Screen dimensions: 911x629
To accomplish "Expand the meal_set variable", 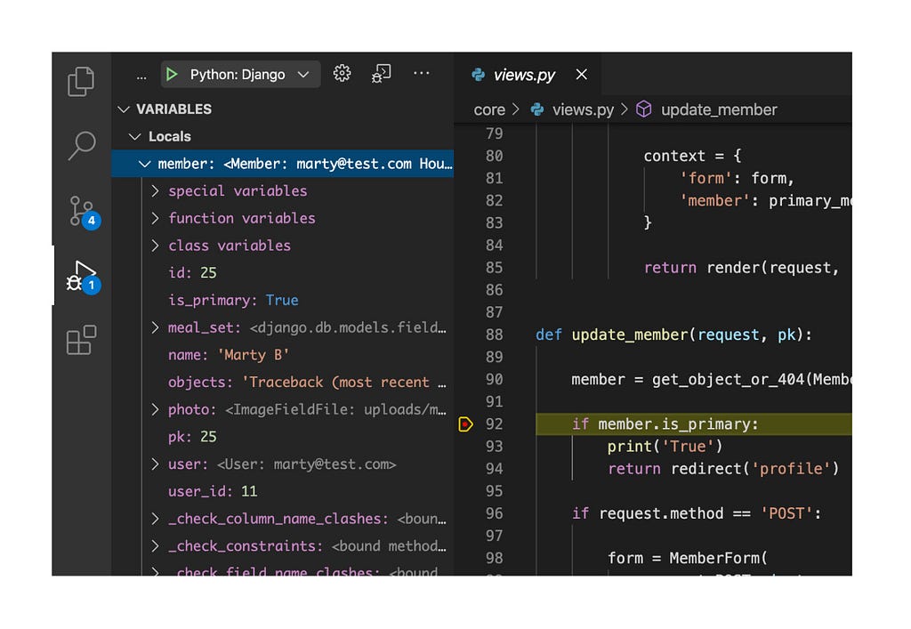I will pyautogui.click(x=155, y=327).
